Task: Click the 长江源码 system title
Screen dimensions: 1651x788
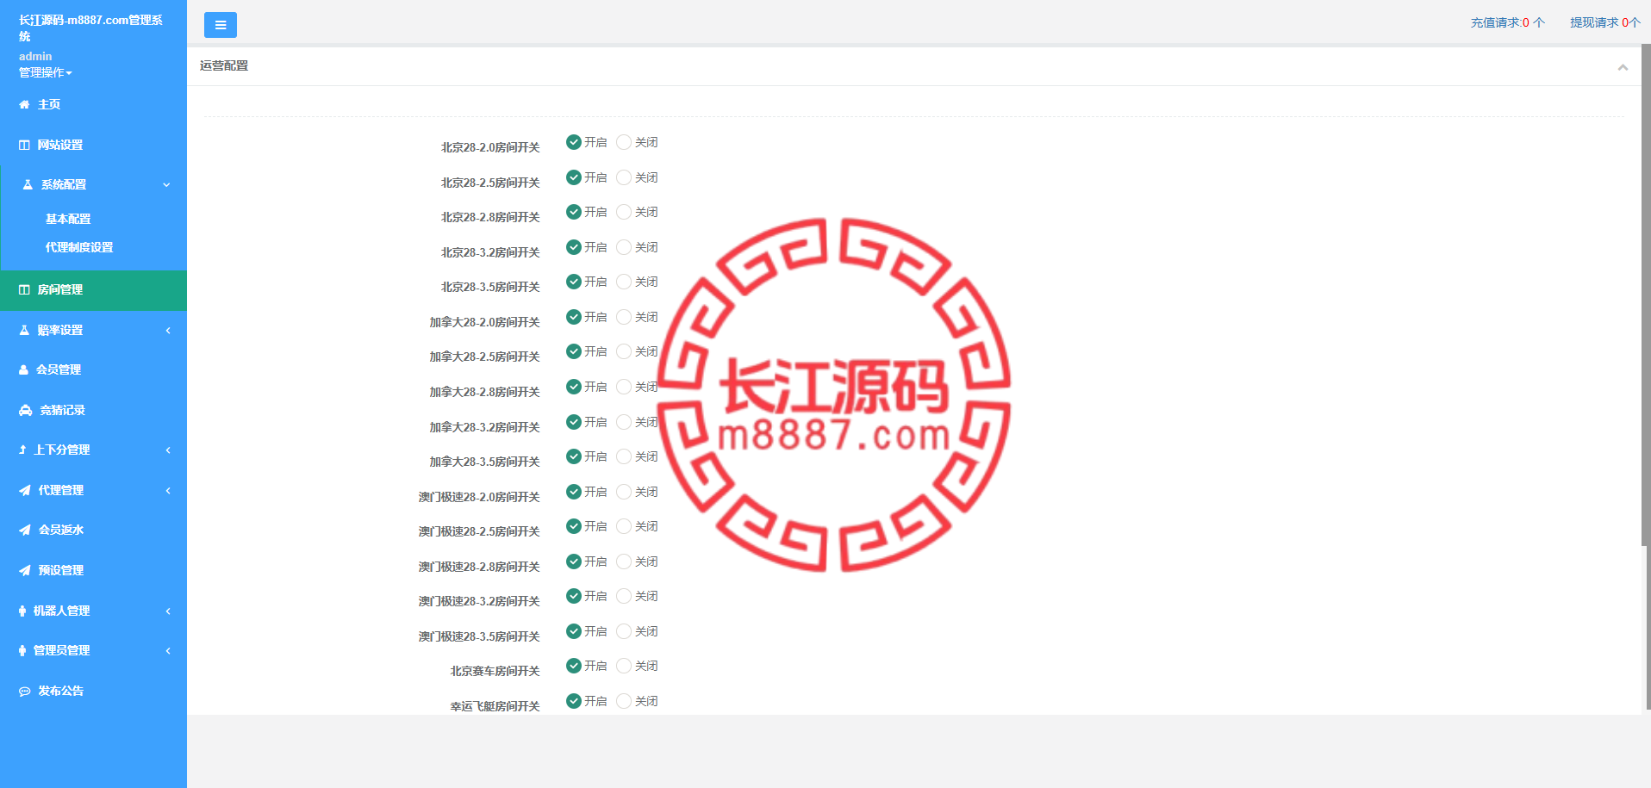Action: (x=90, y=28)
